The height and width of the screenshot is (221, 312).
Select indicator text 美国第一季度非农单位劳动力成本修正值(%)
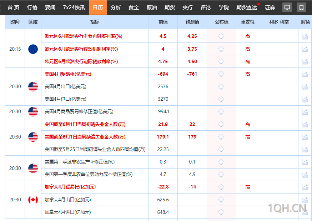click(x=89, y=175)
